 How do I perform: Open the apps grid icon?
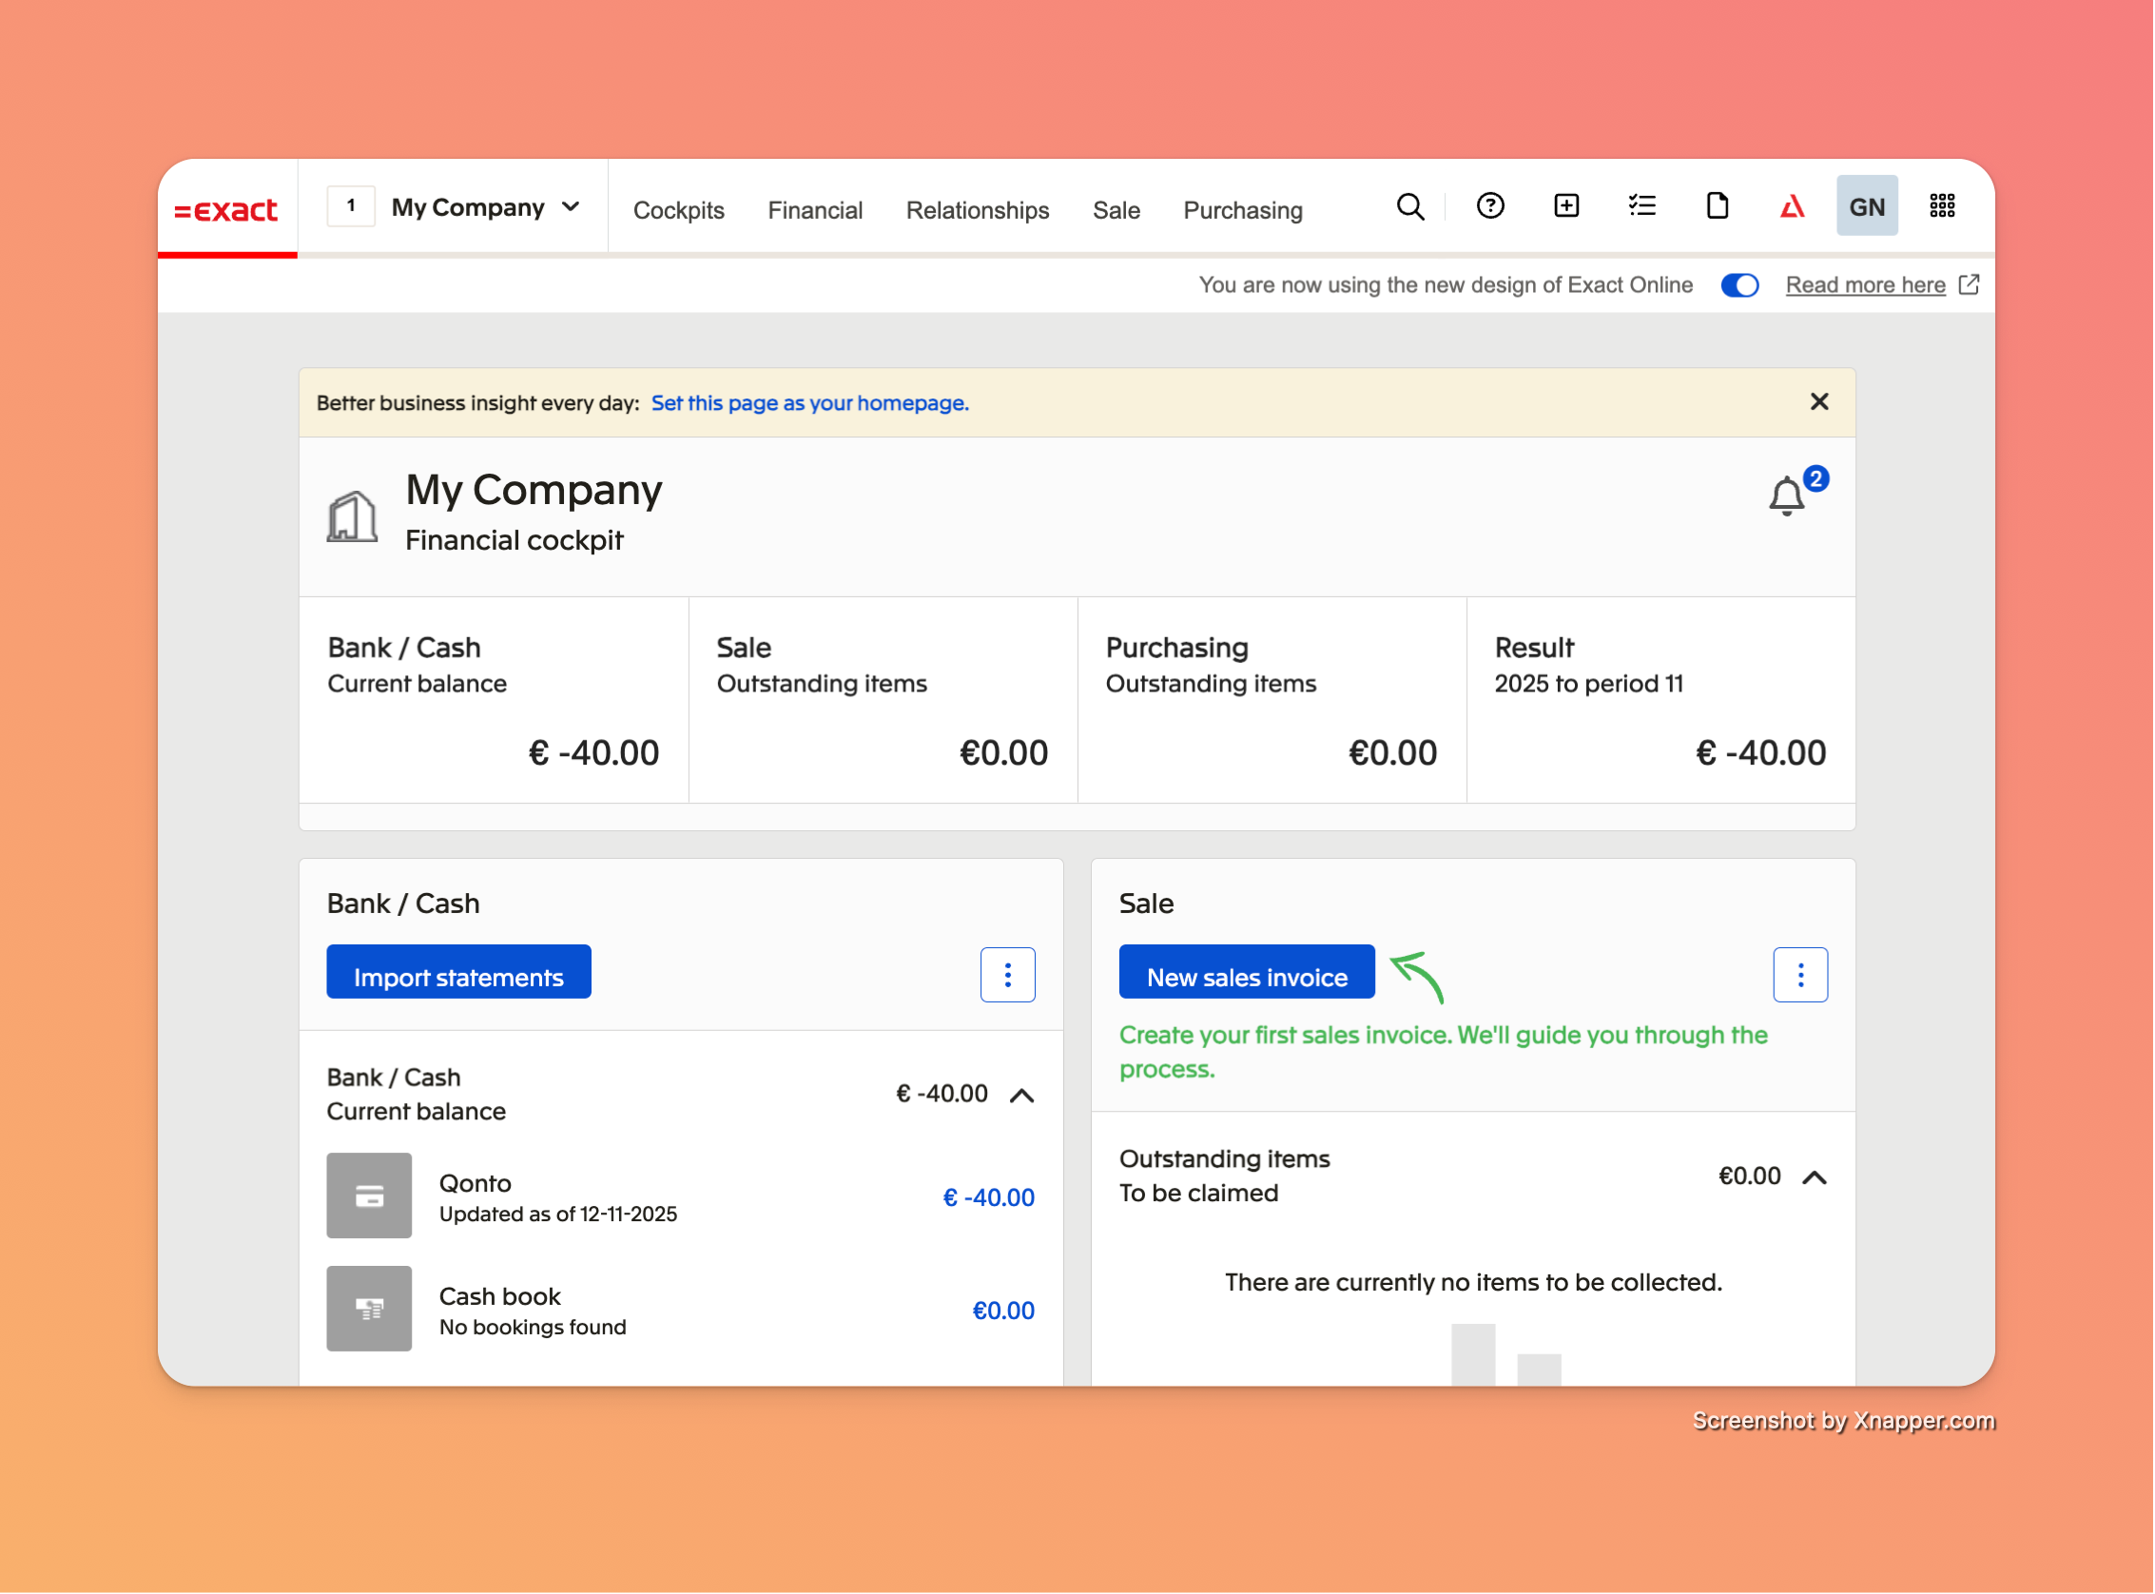point(1942,205)
